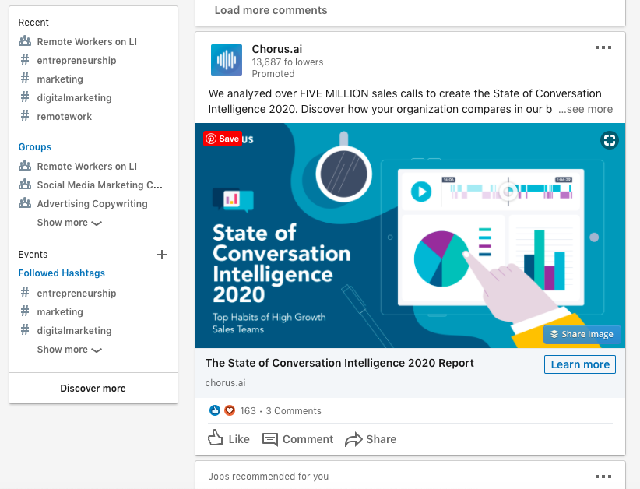Expand Show more under Groups
The width and height of the screenshot is (640, 489).
point(69,223)
